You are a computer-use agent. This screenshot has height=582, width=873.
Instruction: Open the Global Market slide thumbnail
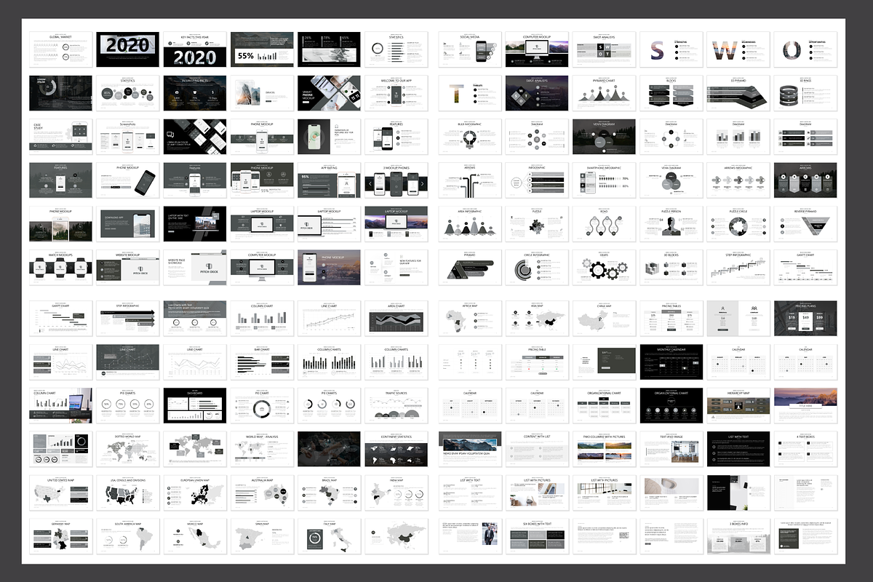(60, 49)
